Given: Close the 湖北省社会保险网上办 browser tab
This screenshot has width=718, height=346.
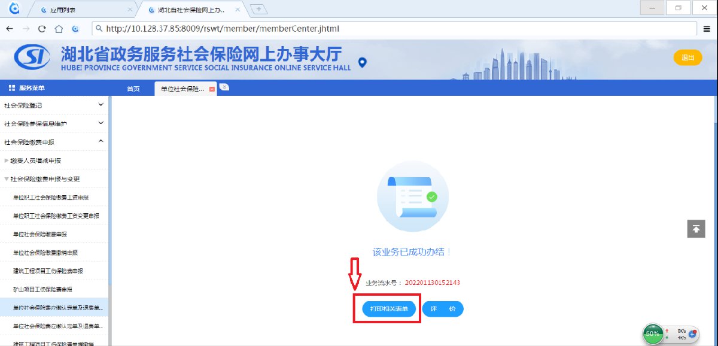Looking at the screenshot, I should coord(238,10).
